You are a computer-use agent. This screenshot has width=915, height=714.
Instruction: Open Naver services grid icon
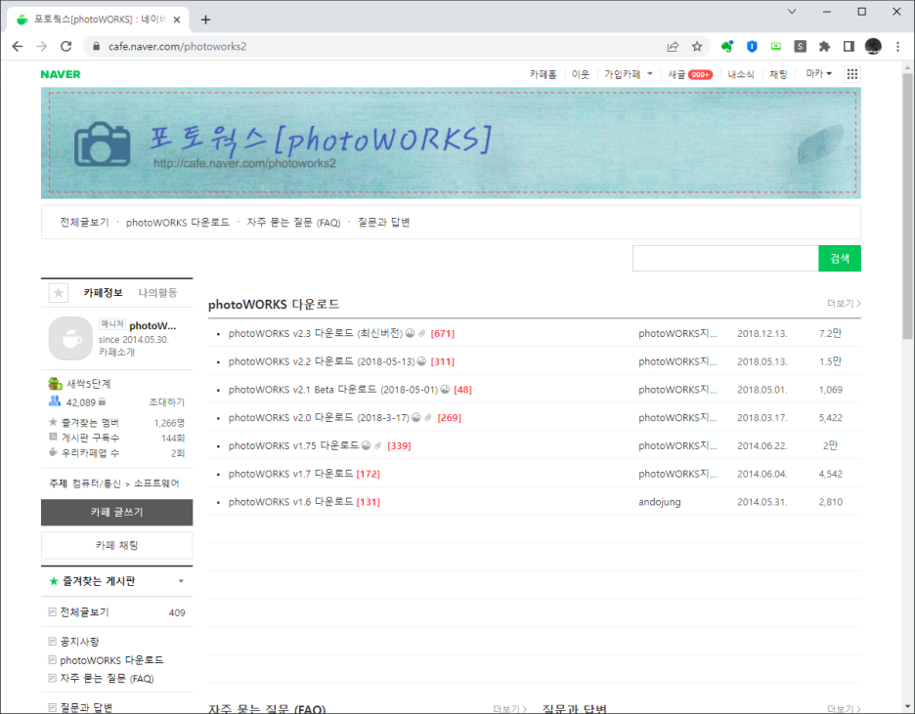[852, 74]
